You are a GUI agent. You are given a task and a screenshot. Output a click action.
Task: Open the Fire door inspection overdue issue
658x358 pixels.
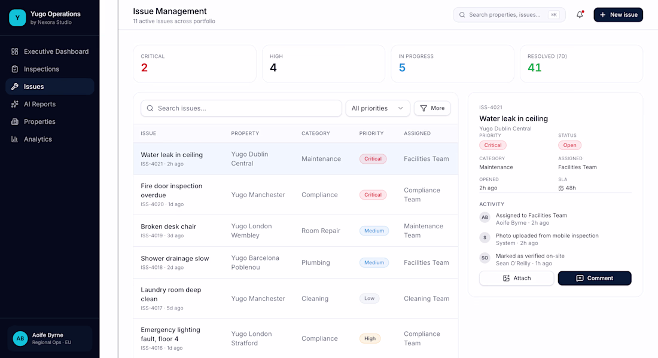(296, 195)
